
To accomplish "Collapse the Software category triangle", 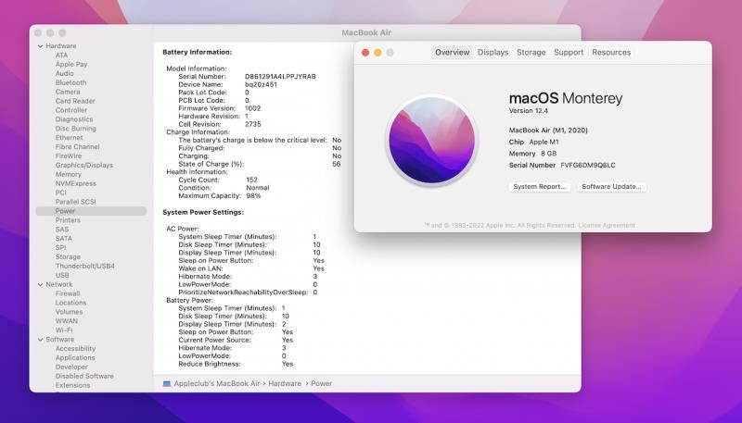I will (x=40, y=340).
